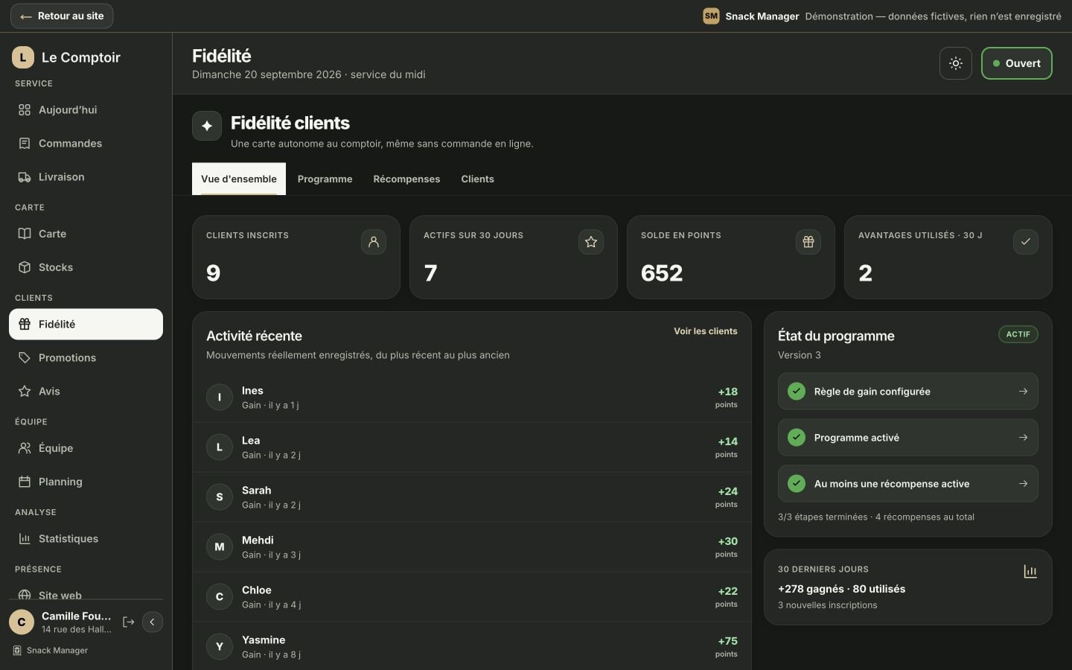Image resolution: width=1072 pixels, height=670 pixels.
Task: Click the Camille Fou… avatar at sidebar bottom
Action: 22,622
